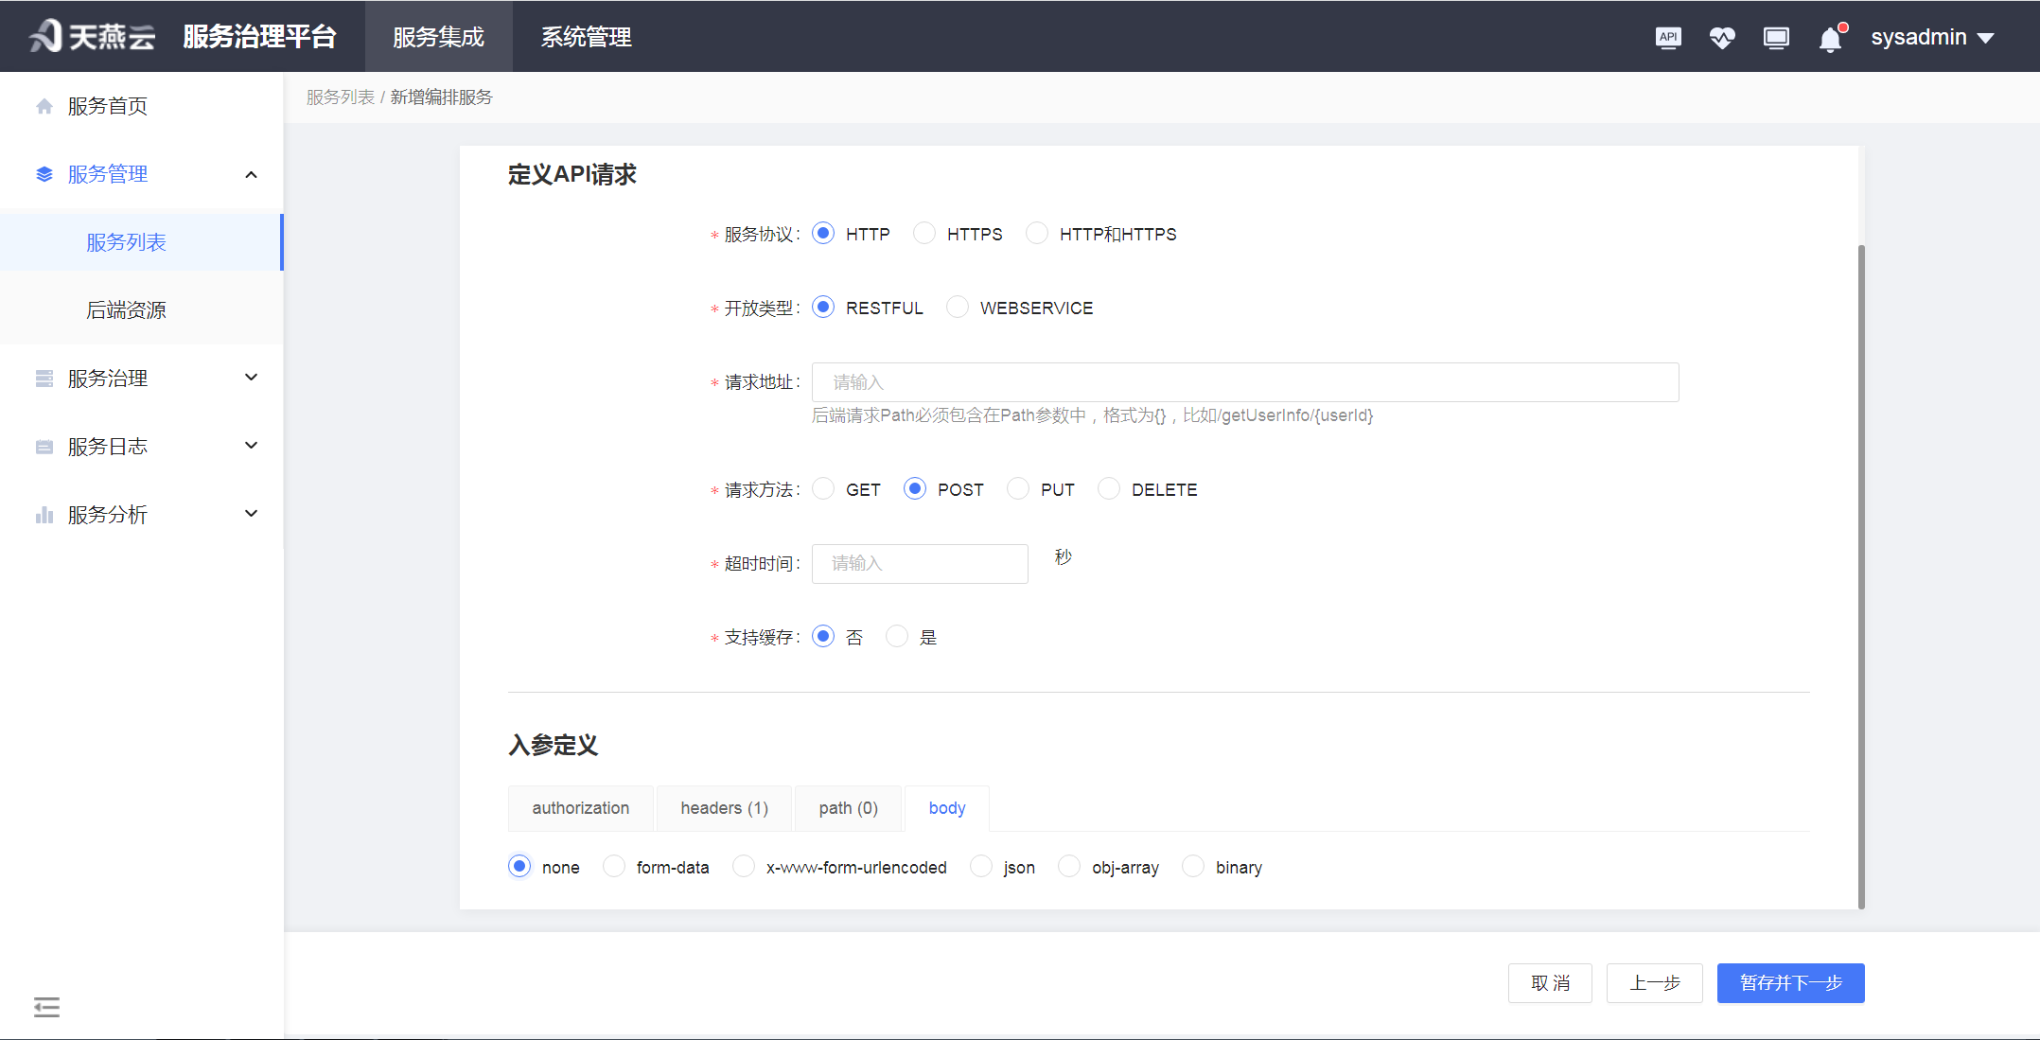Click the 服务首页 home icon

pyautogui.click(x=44, y=106)
